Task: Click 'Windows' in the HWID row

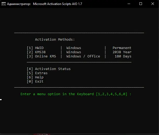Action: coord(74,48)
